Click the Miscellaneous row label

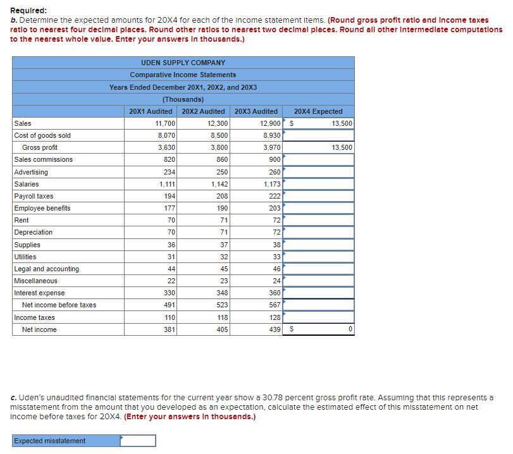click(35, 281)
